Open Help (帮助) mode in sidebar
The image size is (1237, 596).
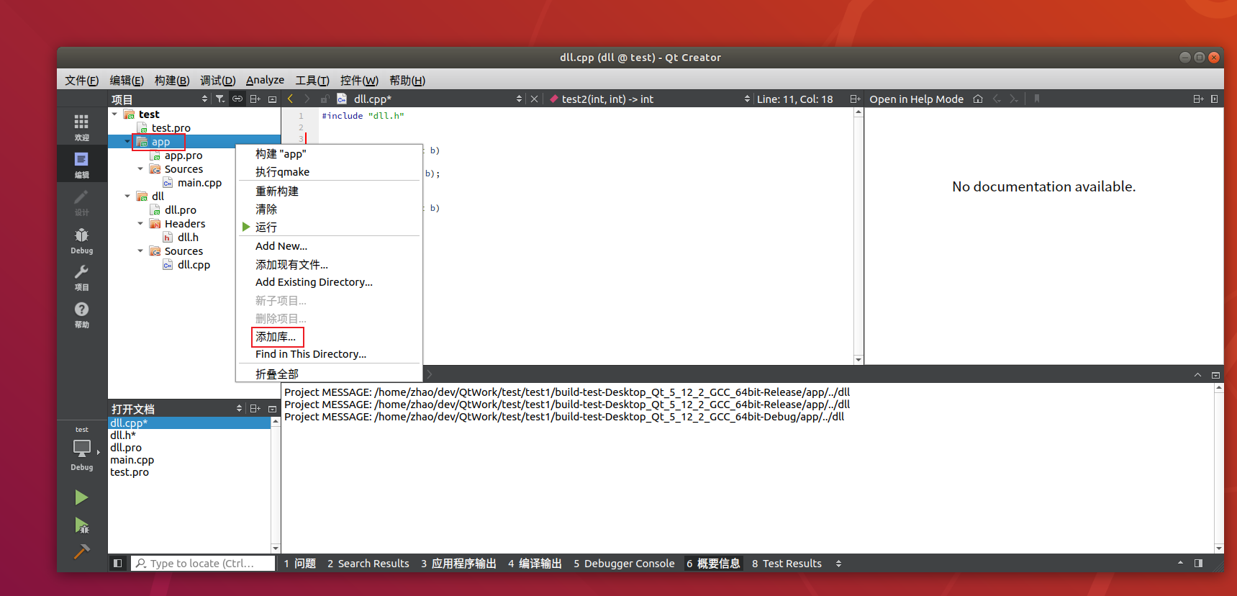pyautogui.click(x=81, y=315)
